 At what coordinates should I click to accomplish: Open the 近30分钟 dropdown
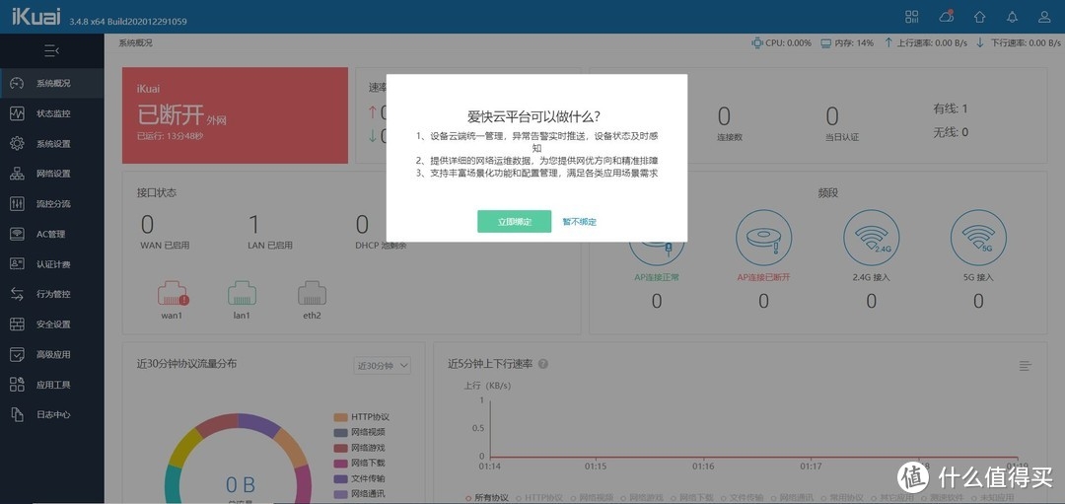[383, 366]
